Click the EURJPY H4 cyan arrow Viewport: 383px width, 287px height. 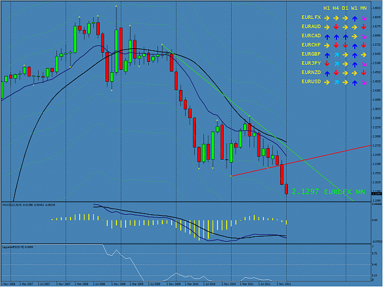(x=336, y=64)
